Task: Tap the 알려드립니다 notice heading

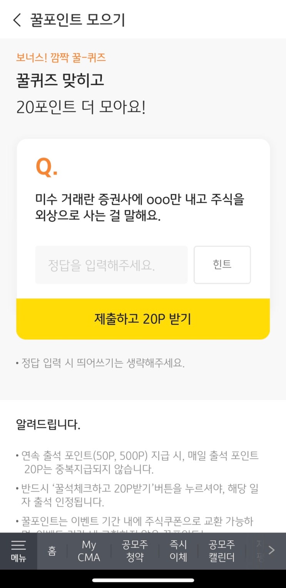Action: point(48,425)
